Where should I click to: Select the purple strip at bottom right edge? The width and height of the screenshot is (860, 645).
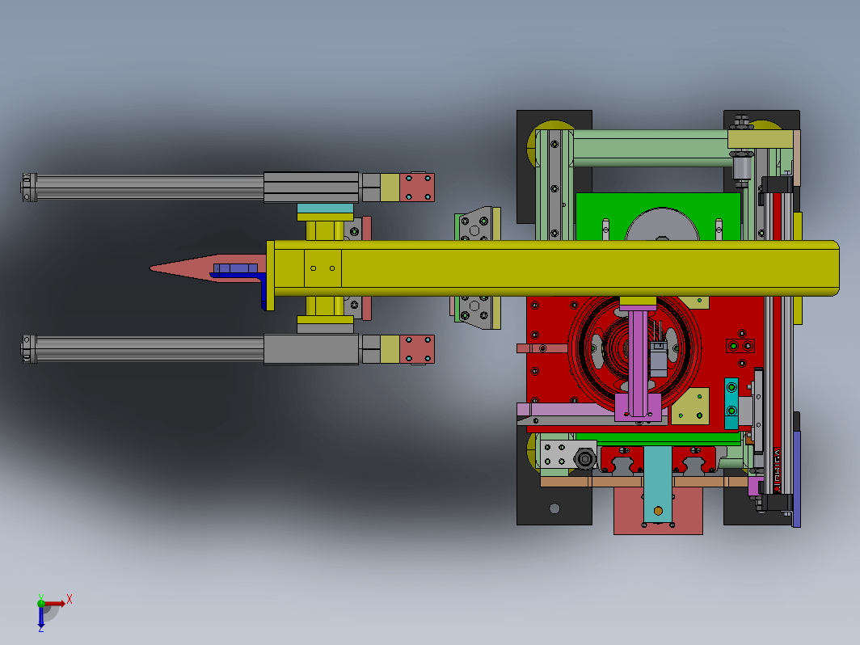pos(796,478)
